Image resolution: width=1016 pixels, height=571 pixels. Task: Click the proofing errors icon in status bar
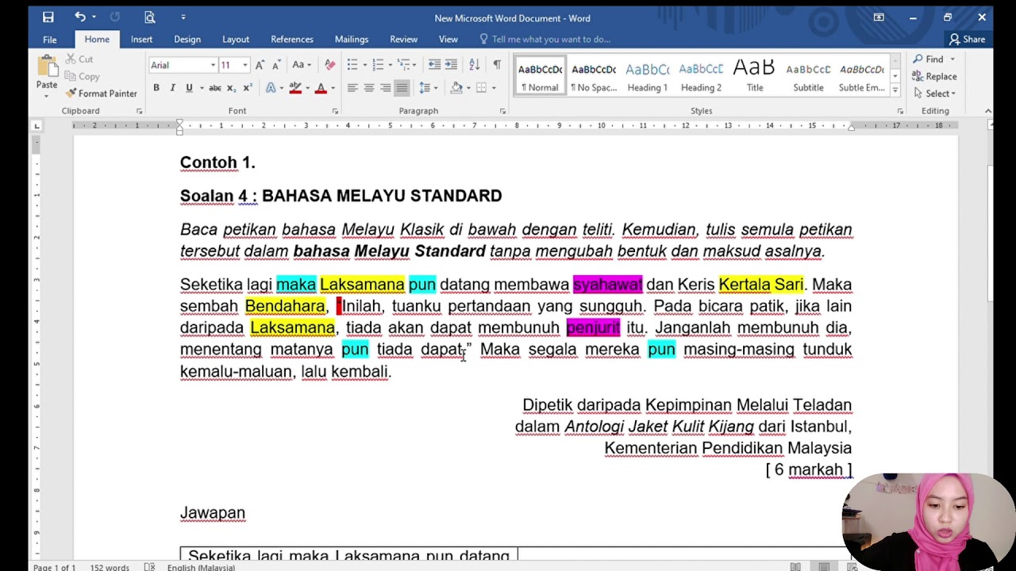point(149,567)
